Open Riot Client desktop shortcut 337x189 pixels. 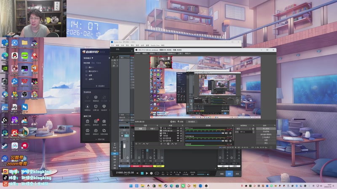pyautogui.click(x=24, y=146)
